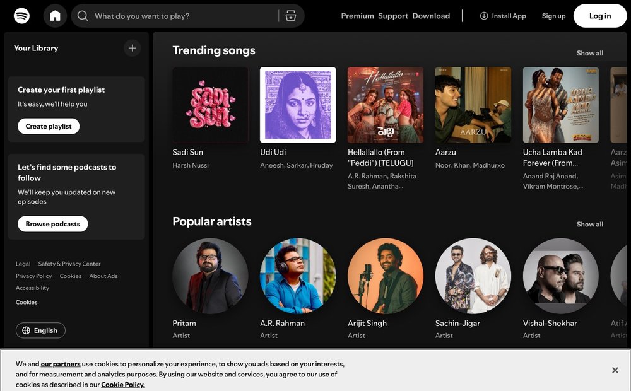Click the Sign up link
Viewport: 631px width, 391px height.
[x=553, y=16]
